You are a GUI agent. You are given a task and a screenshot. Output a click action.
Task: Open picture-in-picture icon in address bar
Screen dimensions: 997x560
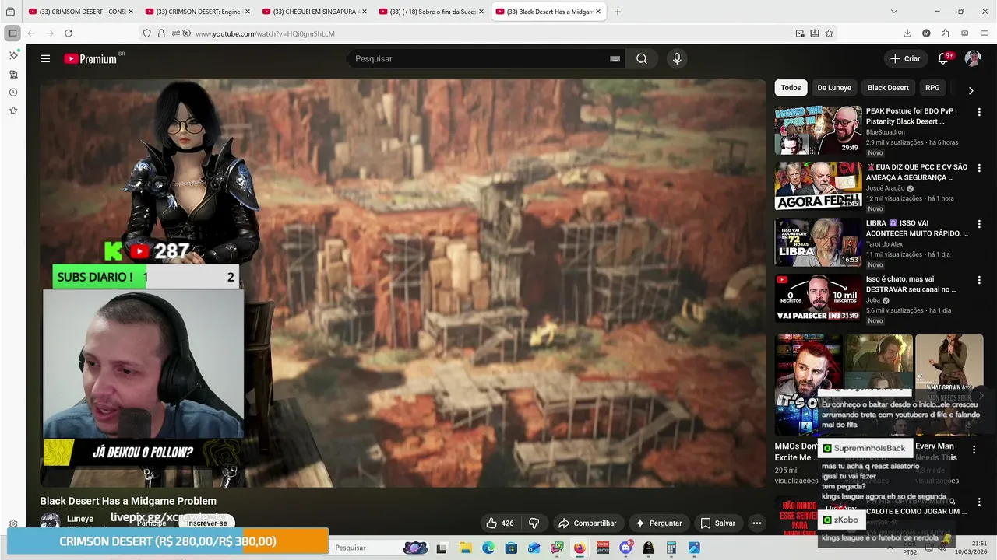tap(800, 33)
